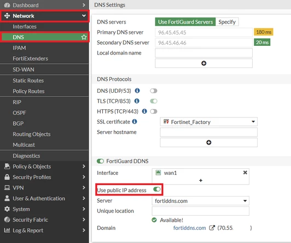Screen dimensions: 291x243
Task: Add another local domain name with plus icon
Action: coord(203,63)
